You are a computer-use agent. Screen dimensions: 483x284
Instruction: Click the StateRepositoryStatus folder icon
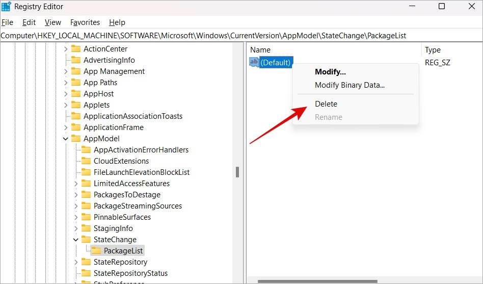pyautogui.click(x=86, y=273)
